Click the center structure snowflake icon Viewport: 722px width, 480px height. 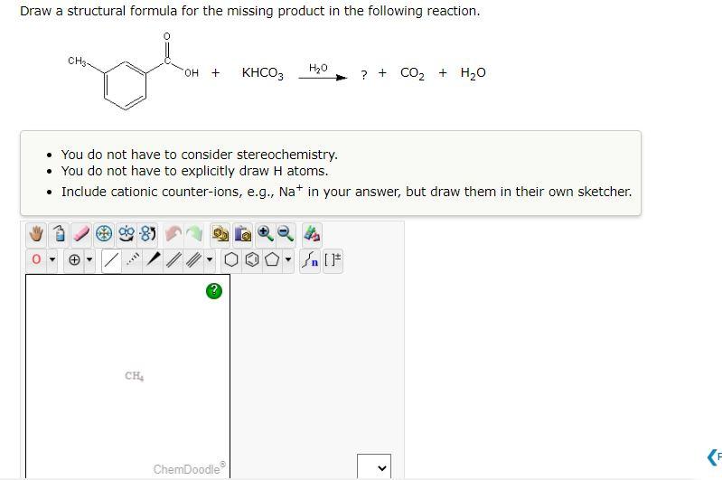tap(104, 234)
